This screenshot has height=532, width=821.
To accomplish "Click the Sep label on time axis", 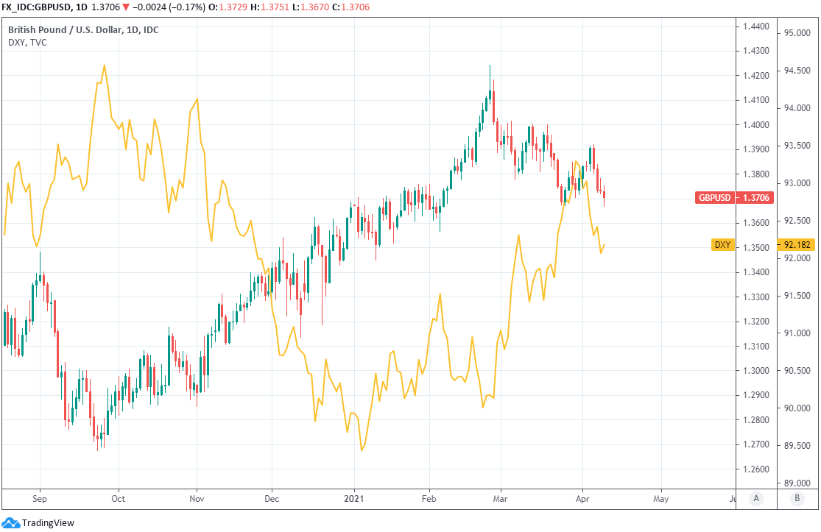I will (x=39, y=498).
